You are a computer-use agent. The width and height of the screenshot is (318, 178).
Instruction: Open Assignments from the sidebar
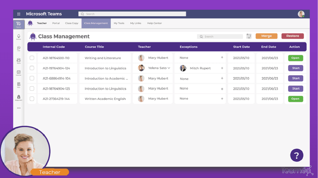click(19, 97)
